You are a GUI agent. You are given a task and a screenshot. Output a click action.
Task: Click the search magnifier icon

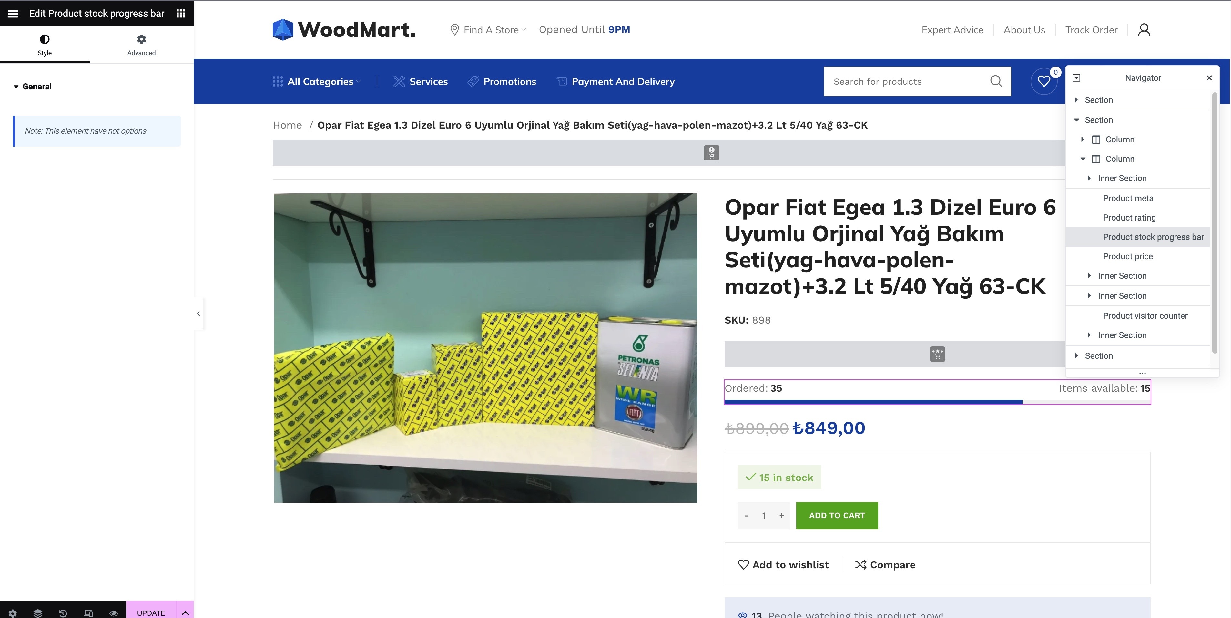point(996,81)
